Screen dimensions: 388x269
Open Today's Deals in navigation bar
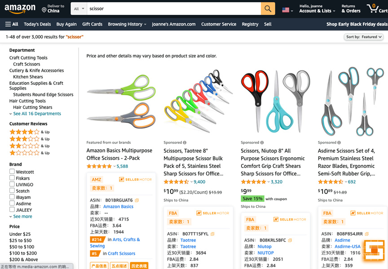tap(37, 24)
